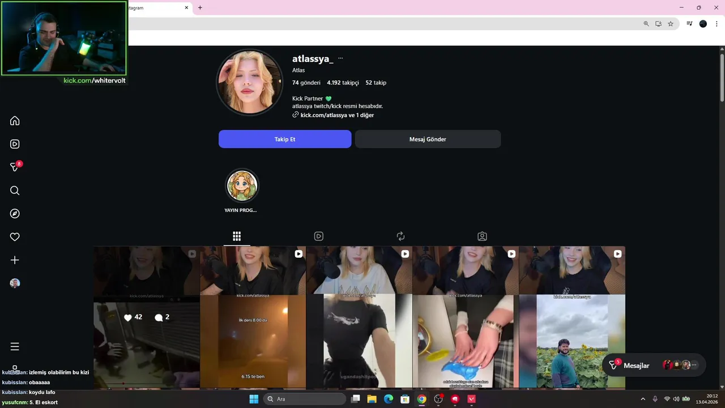Open own profile avatar in left sidebar
725x408 pixels.
point(15,283)
